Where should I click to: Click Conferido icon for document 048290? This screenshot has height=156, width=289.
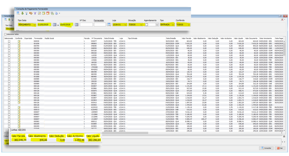19,46
